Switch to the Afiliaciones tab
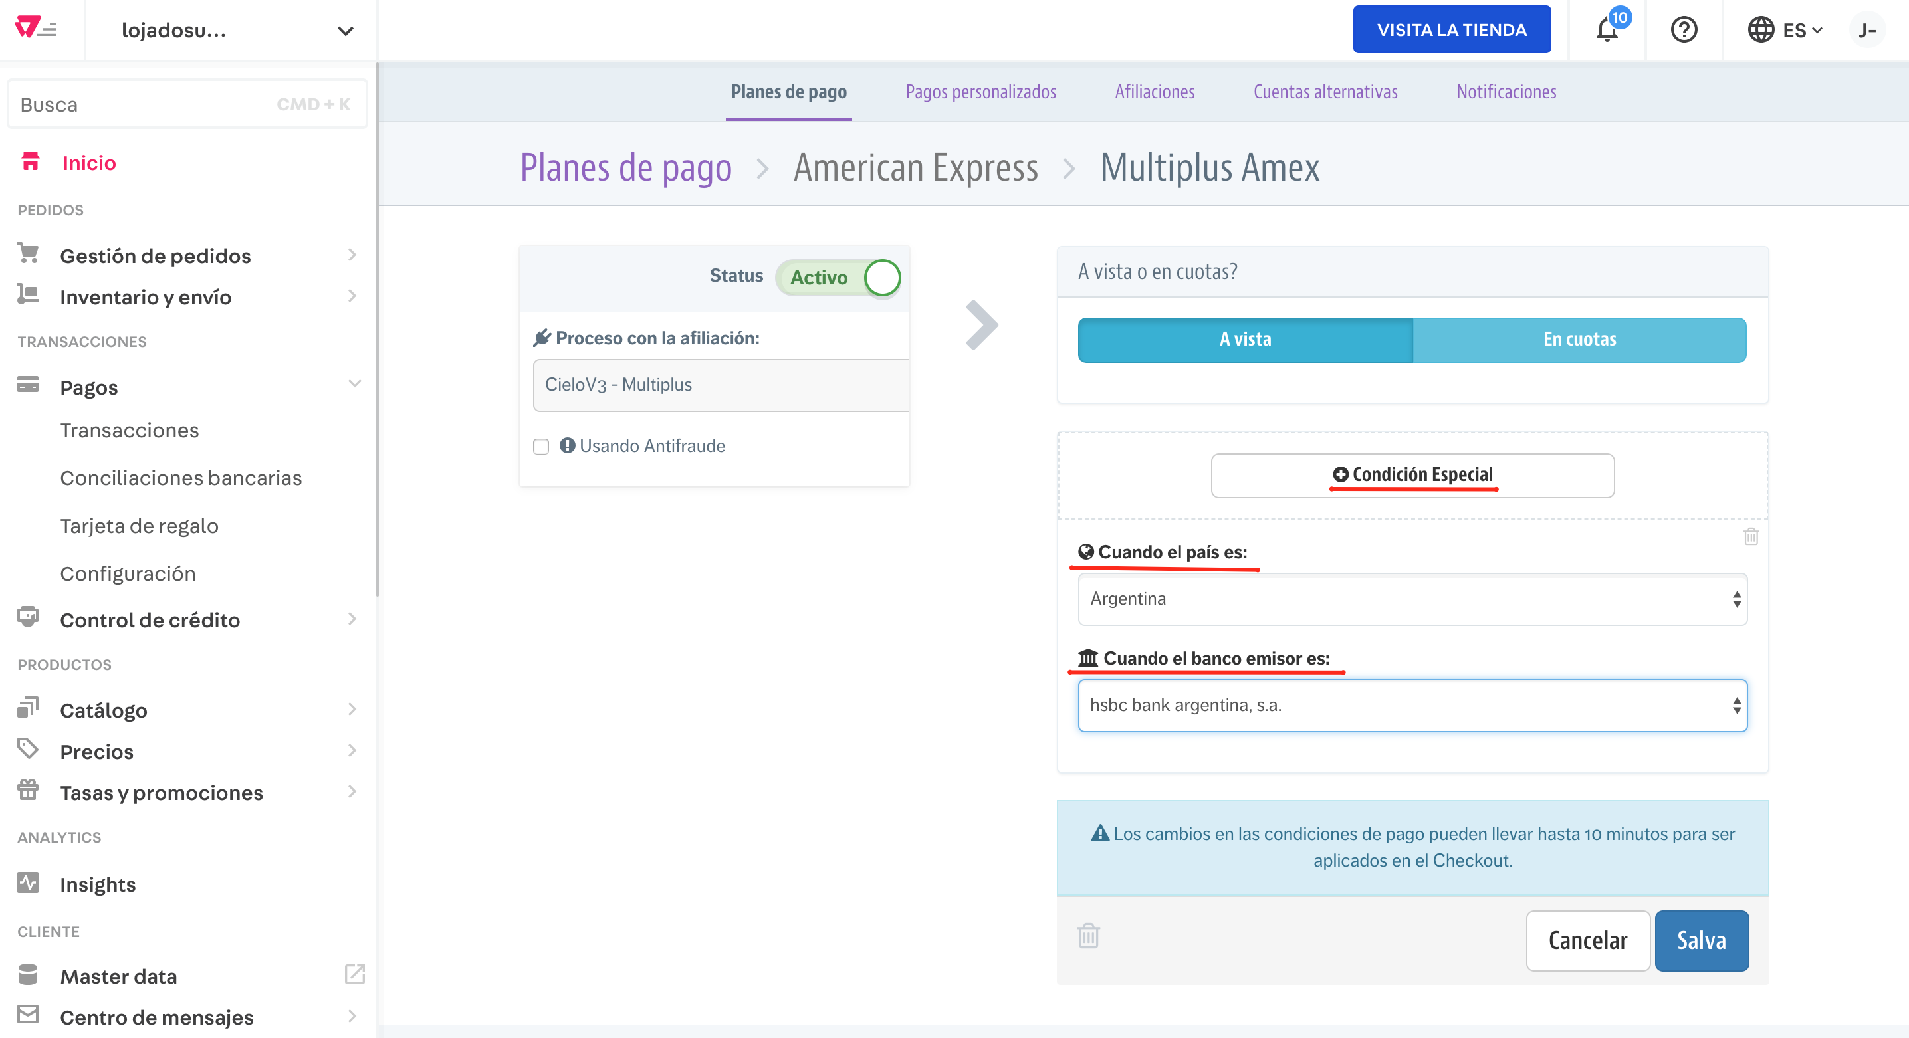Viewport: 1909px width, 1038px height. pyautogui.click(x=1154, y=92)
